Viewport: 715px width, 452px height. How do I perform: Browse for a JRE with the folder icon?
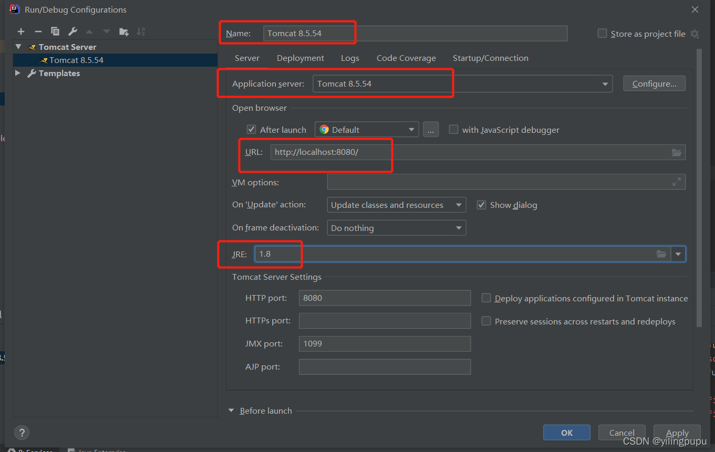[662, 254]
